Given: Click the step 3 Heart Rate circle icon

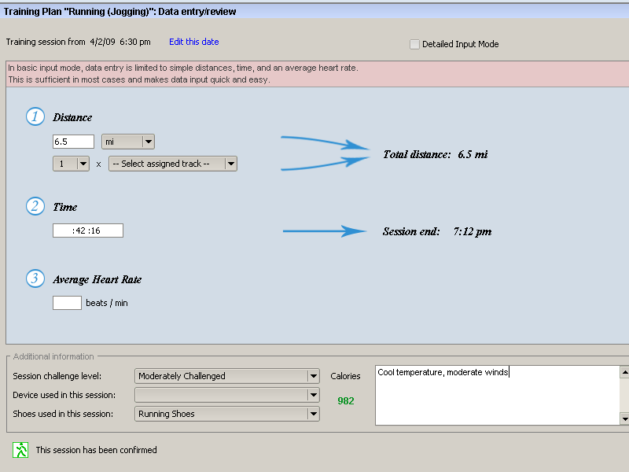Looking at the screenshot, I should coord(35,278).
